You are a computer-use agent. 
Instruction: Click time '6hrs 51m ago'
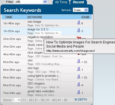pos(12,85)
